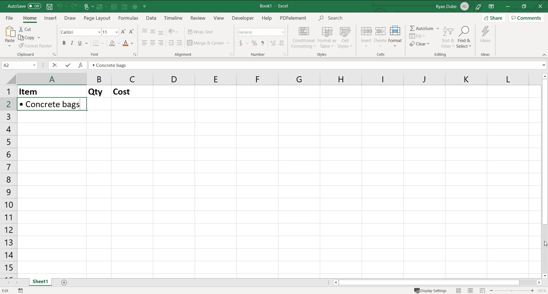Click Display Settings in status bar
548x294 pixels.
(x=431, y=291)
